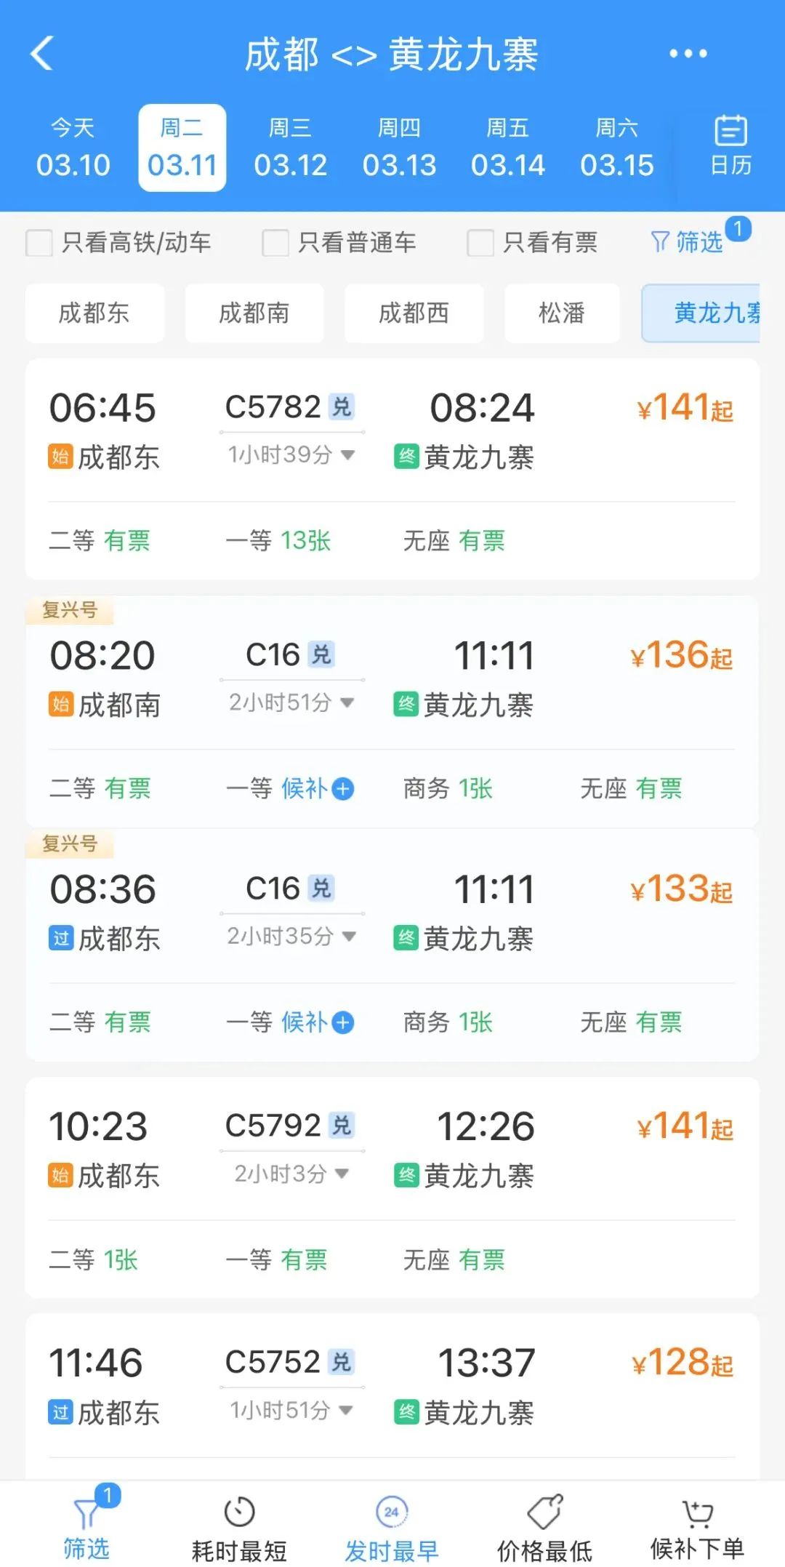The height and width of the screenshot is (1567, 785).
Task: Sort by lowest price (价格最低)
Action: click(x=544, y=1528)
